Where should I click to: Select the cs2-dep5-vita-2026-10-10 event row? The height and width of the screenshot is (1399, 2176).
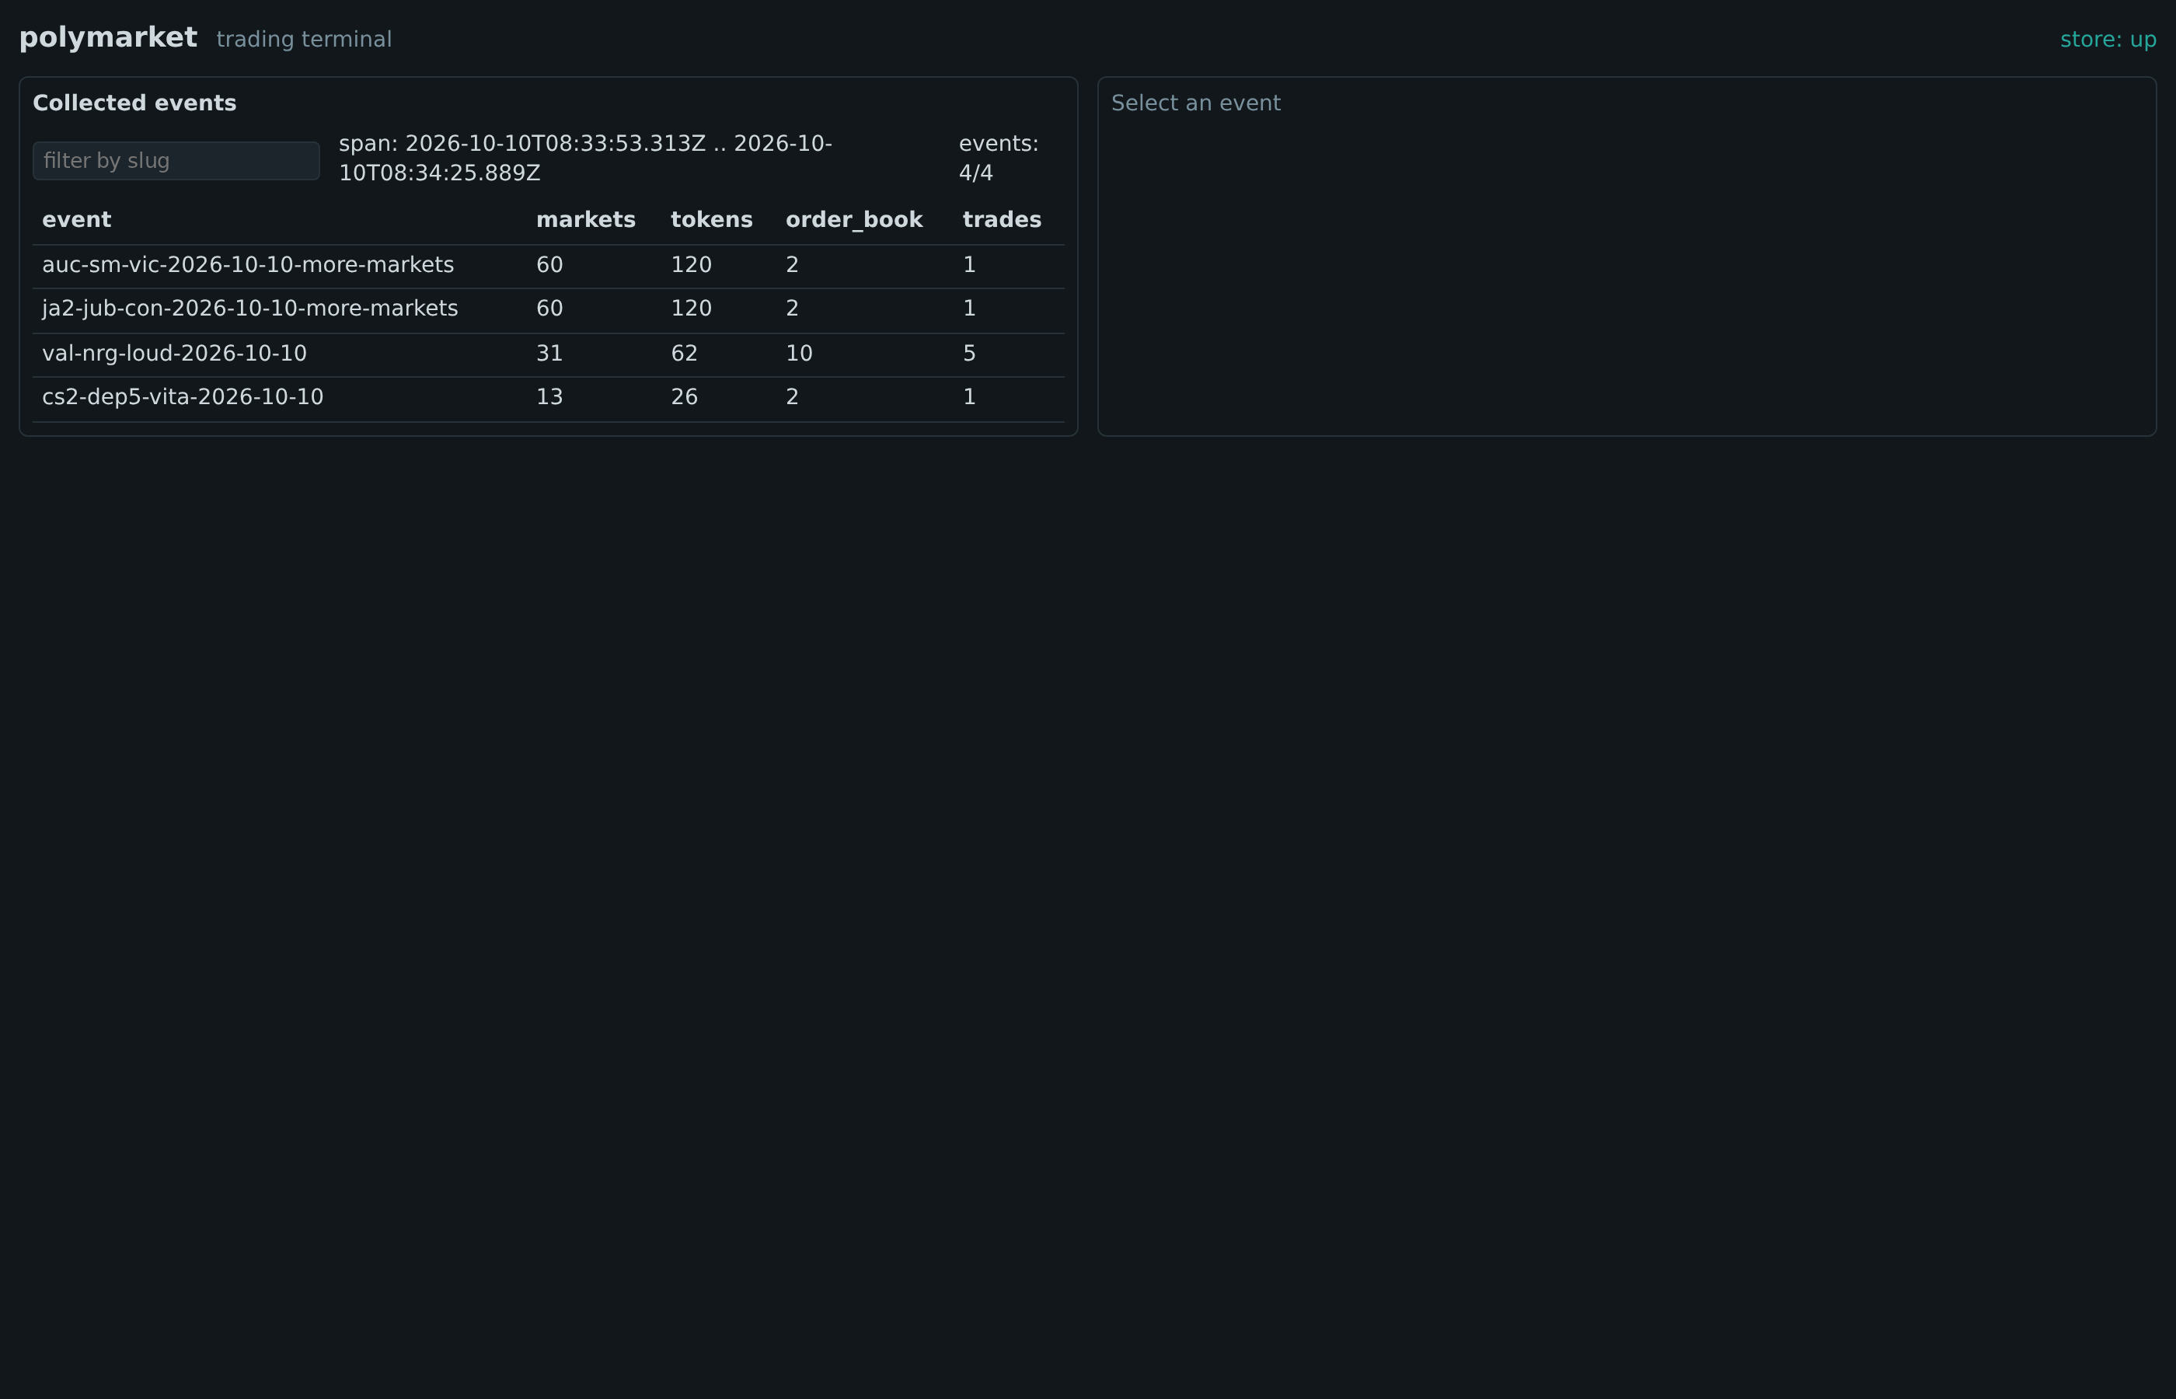(x=549, y=398)
